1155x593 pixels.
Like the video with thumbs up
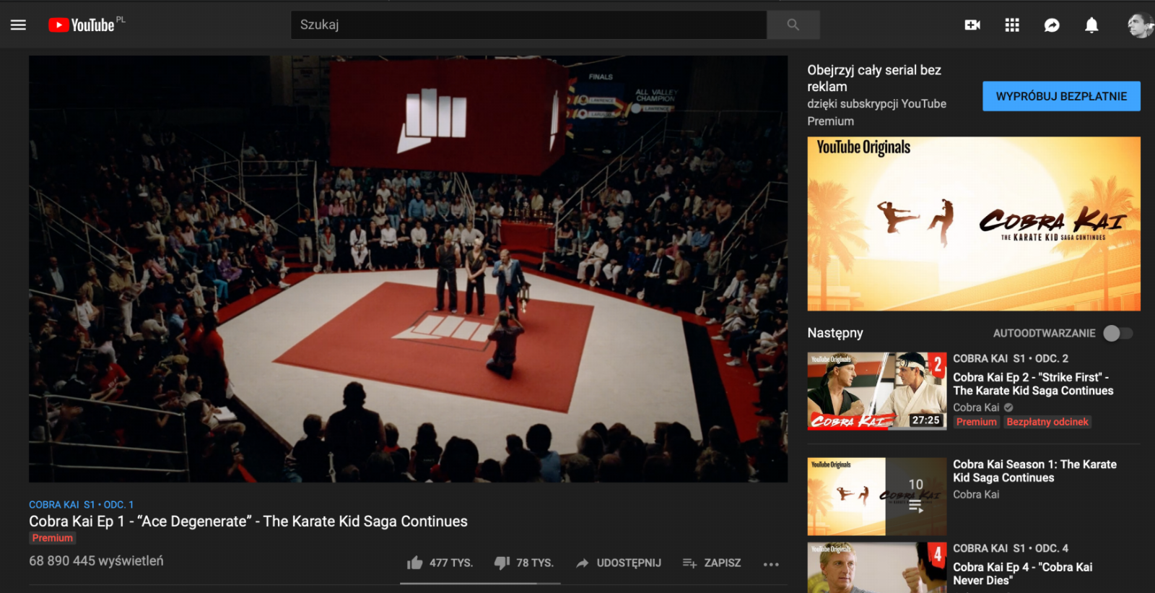pos(440,563)
